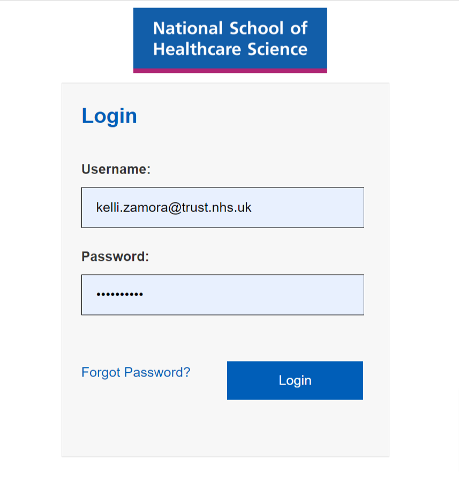Click the National School of Healthcare Science logo
Image resolution: width=459 pixels, height=489 pixels.
click(230, 40)
